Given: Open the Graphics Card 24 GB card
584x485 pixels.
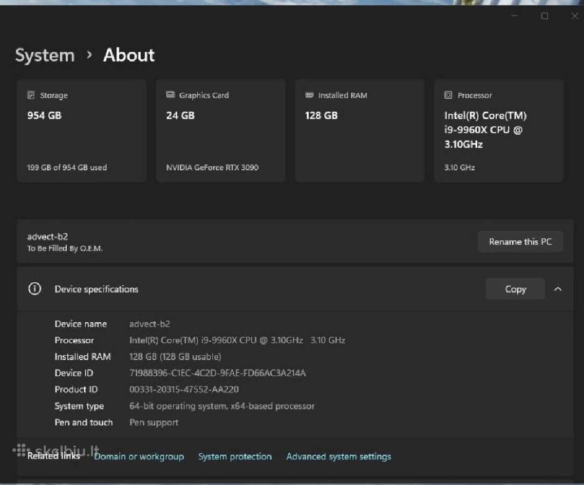Looking at the screenshot, I should pos(220,130).
